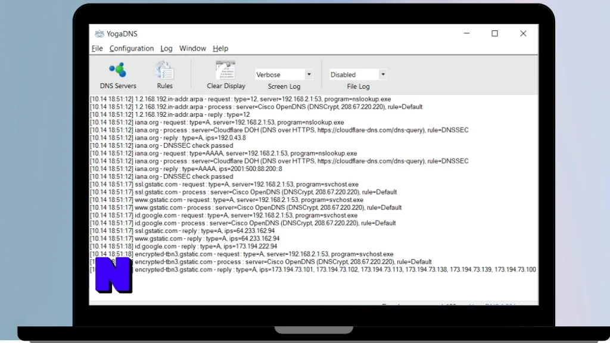Click the YogaDNS window title text
This screenshot has width=610, height=343.
click(x=122, y=34)
